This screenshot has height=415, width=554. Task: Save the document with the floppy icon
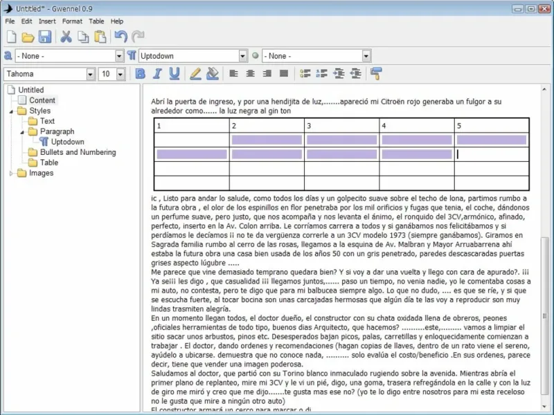(x=45, y=37)
